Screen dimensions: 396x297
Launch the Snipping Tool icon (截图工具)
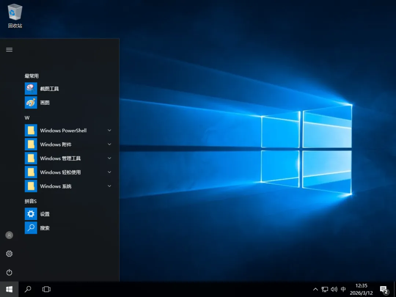(x=31, y=88)
